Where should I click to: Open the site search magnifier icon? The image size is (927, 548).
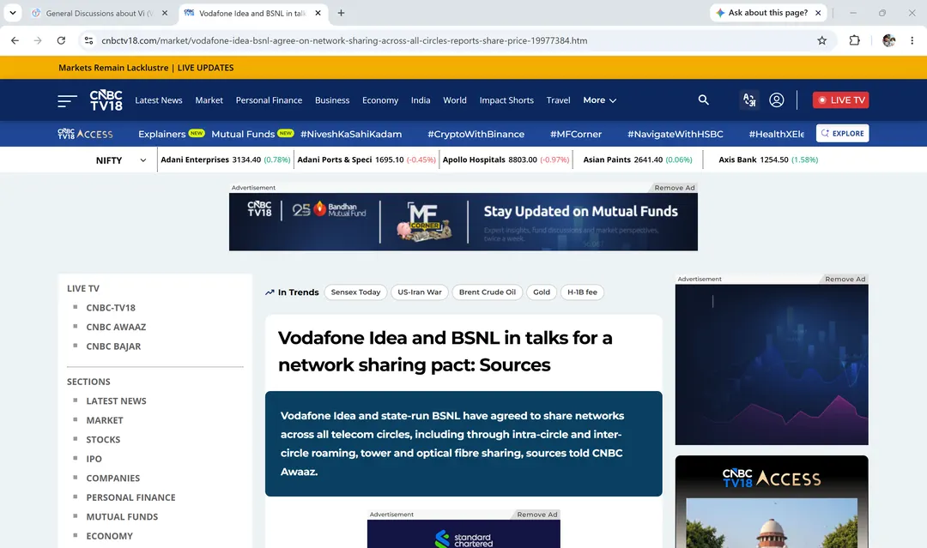[703, 99]
